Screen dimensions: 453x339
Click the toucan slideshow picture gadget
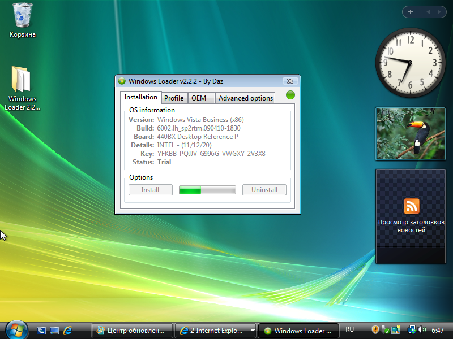pyautogui.click(x=410, y=134)
